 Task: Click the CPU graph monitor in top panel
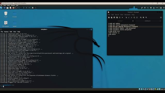(x=134, y=8)
